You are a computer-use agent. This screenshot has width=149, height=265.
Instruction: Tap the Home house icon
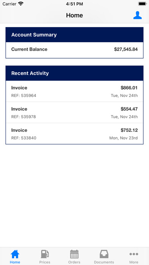point(15,254)
